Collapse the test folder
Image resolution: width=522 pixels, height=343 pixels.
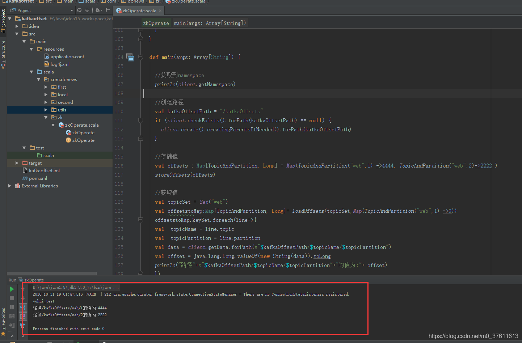(x=24, y=148)
